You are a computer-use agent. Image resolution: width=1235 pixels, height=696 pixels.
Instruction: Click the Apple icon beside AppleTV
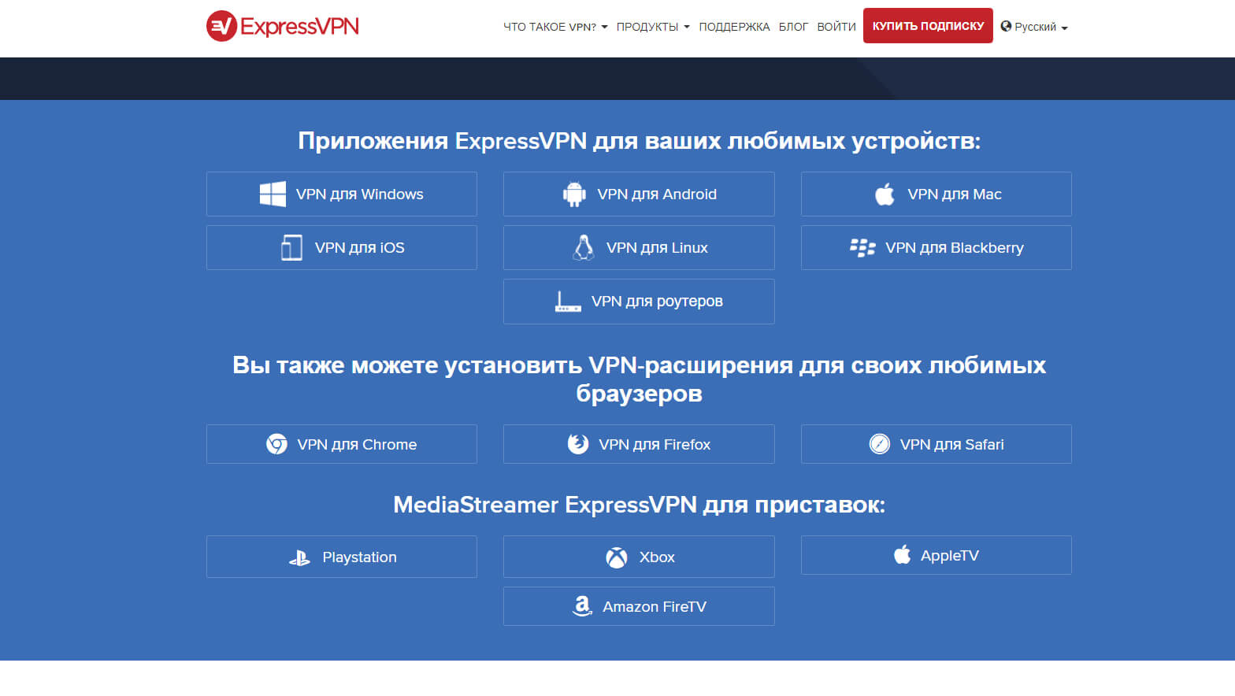pyautogui.click(x=902, y=554)
